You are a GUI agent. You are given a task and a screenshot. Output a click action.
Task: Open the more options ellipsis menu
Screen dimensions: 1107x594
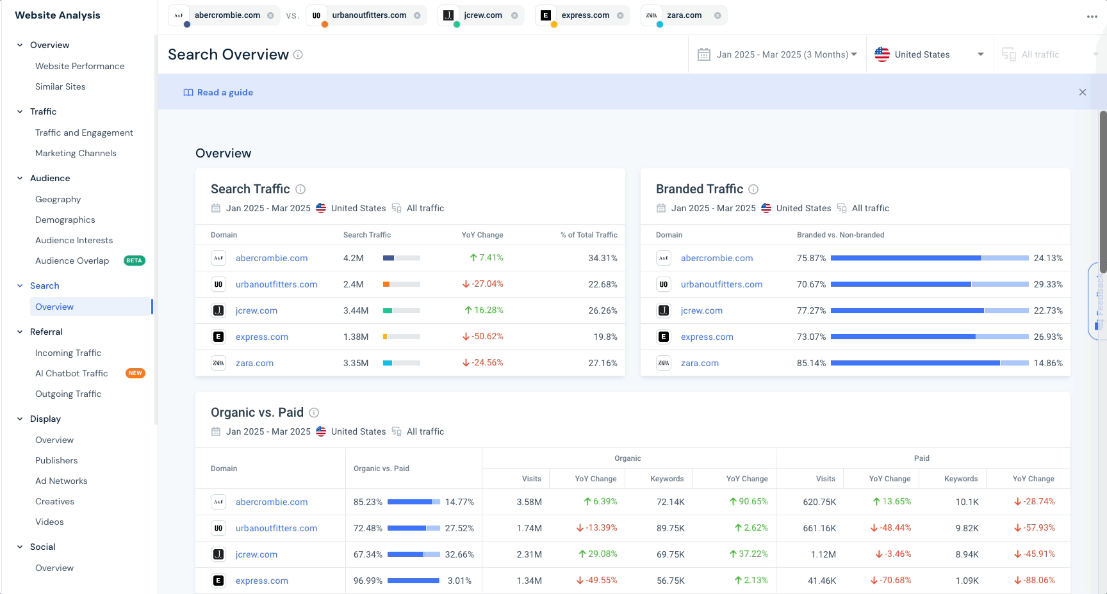click(x=1092, y=17)
